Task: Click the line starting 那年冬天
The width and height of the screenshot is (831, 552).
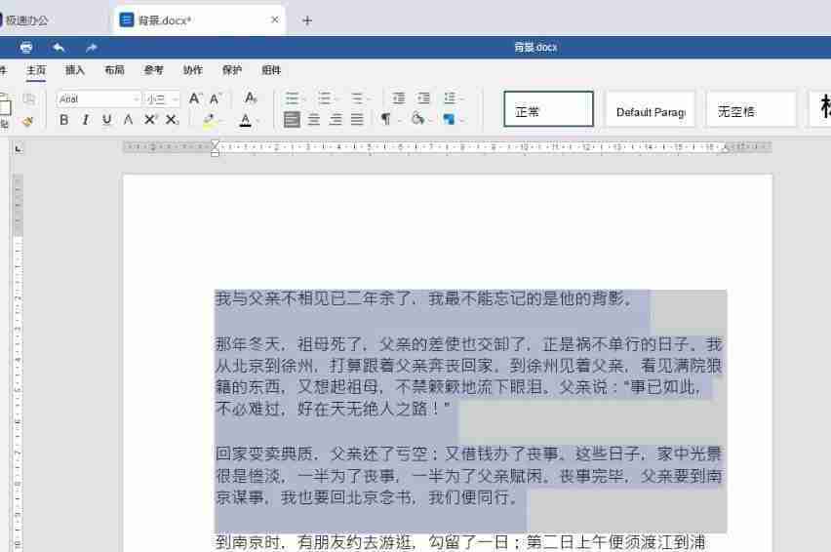Action: click(x=468, y=345)
